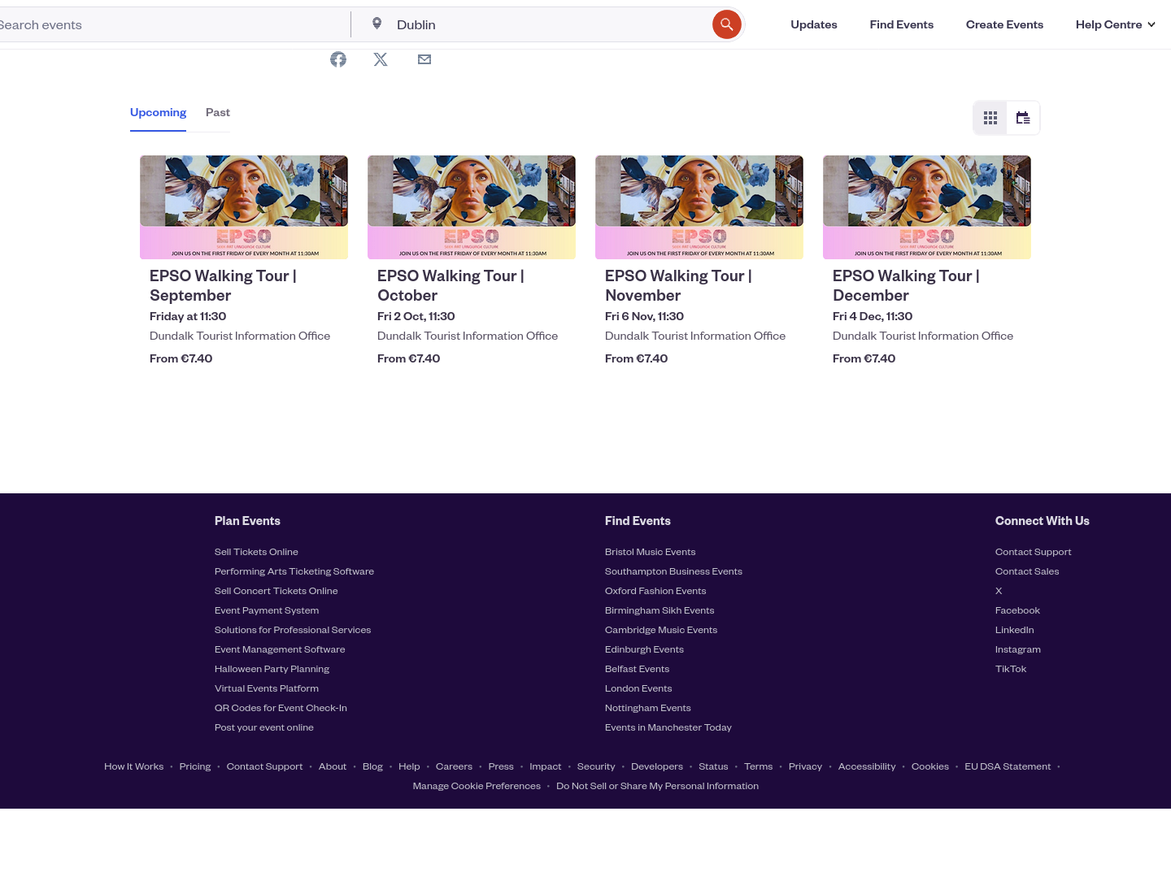
Task: Click the red search magnifier button
Action: [x=727, y=24]
